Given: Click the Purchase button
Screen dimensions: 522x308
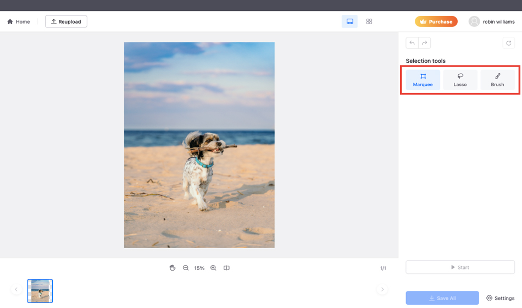Looking at the screenshot, I should tap(436, 21).
